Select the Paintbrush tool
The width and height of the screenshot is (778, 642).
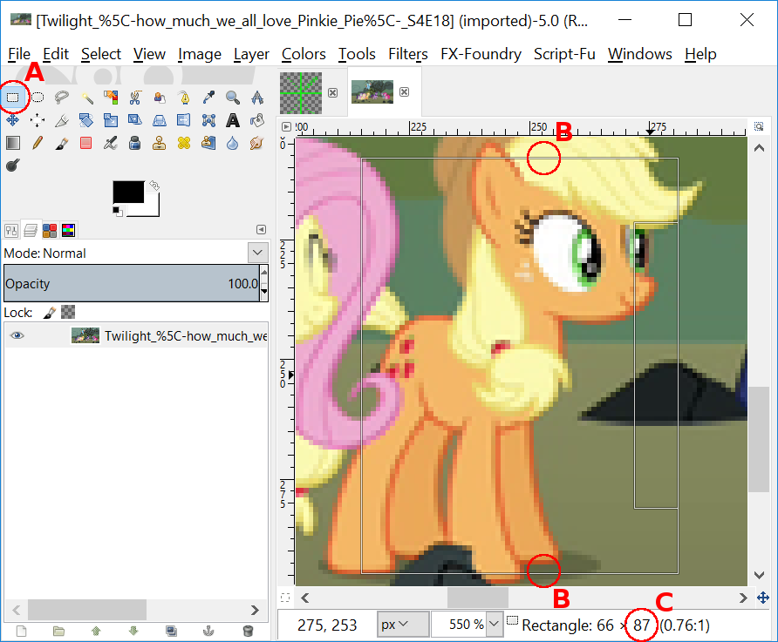tap(62, 143)
